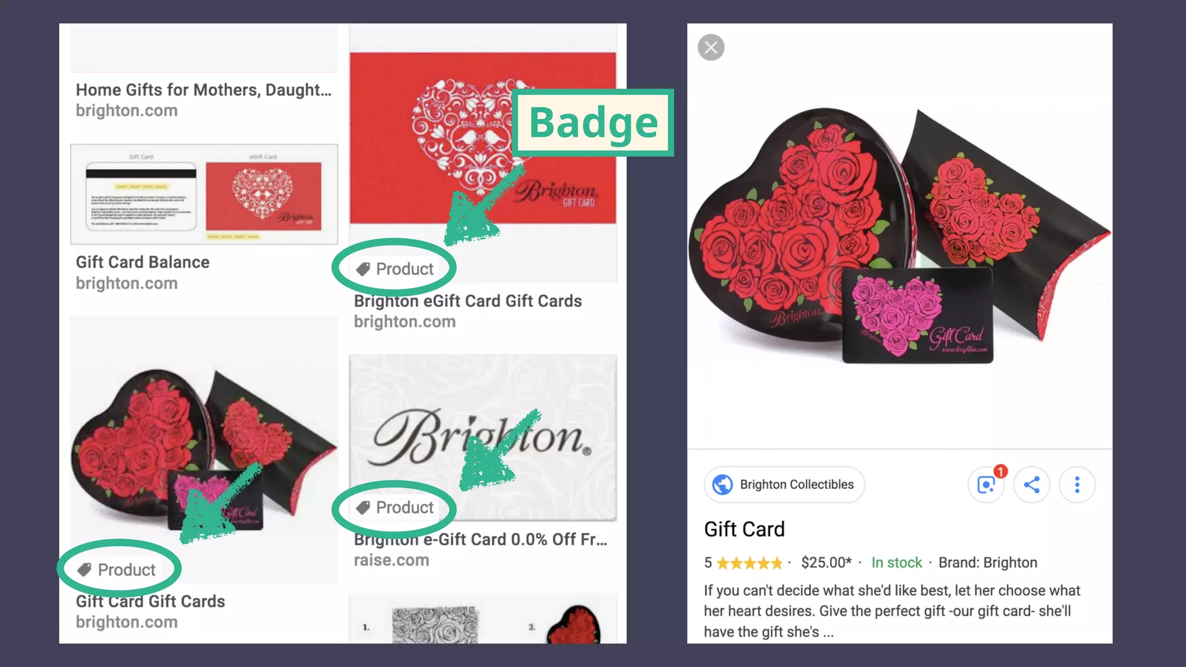
Task: Open the Home Gifts for Mothers result
Action: coord(204,90)
